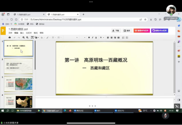Switch to the first browser tab
This screenshot has width=182, height=125.
coord(29,14)
